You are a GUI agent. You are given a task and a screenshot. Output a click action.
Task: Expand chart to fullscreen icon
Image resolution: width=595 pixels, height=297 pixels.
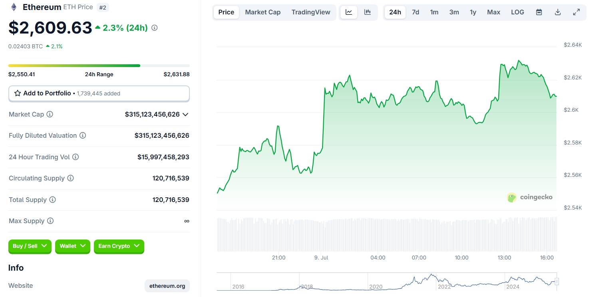[577, 12]
